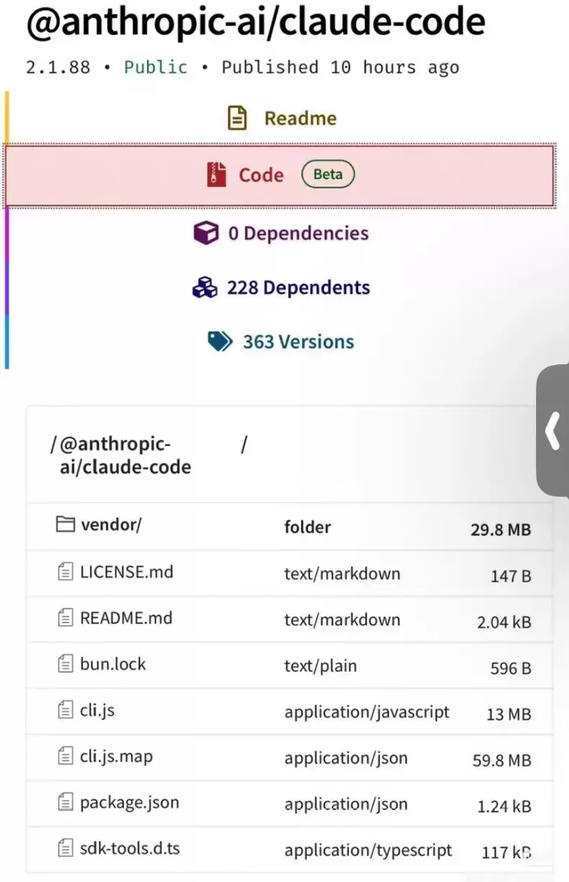Click the sdk-tools.d.ts file icon
Viewport: 569px width, 882px height.
pyautogui.click(x=66, y=848)
